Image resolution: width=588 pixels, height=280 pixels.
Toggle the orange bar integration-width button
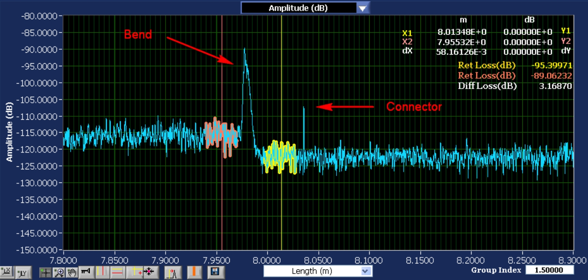tap(194, 272)
